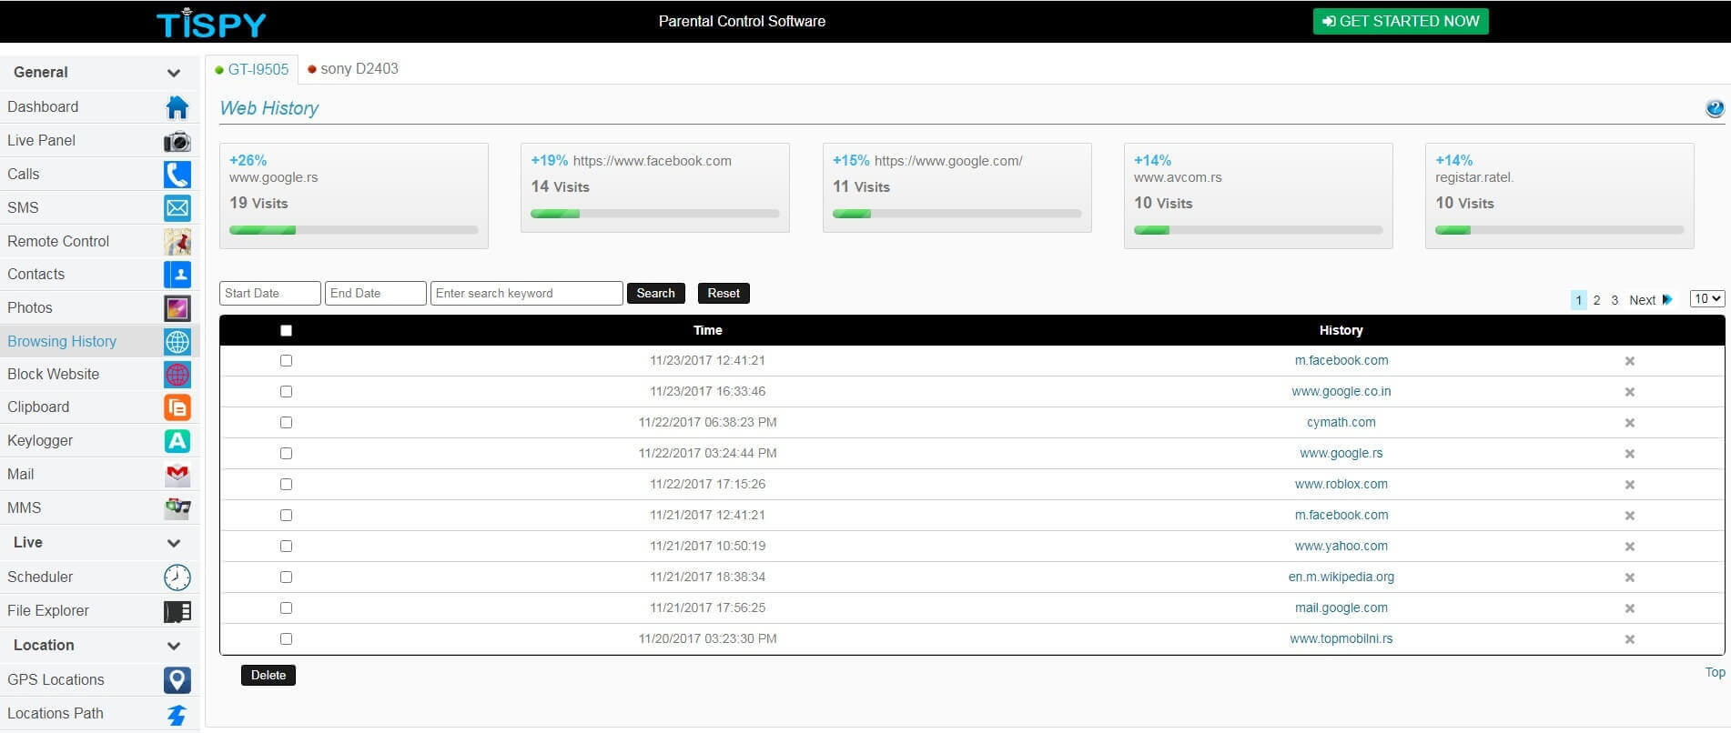The height and width of the screenshot is (733, 1731).
Task: Open the rows-per-page dropdown showing 10
Action: click(x=1706, y=298)
